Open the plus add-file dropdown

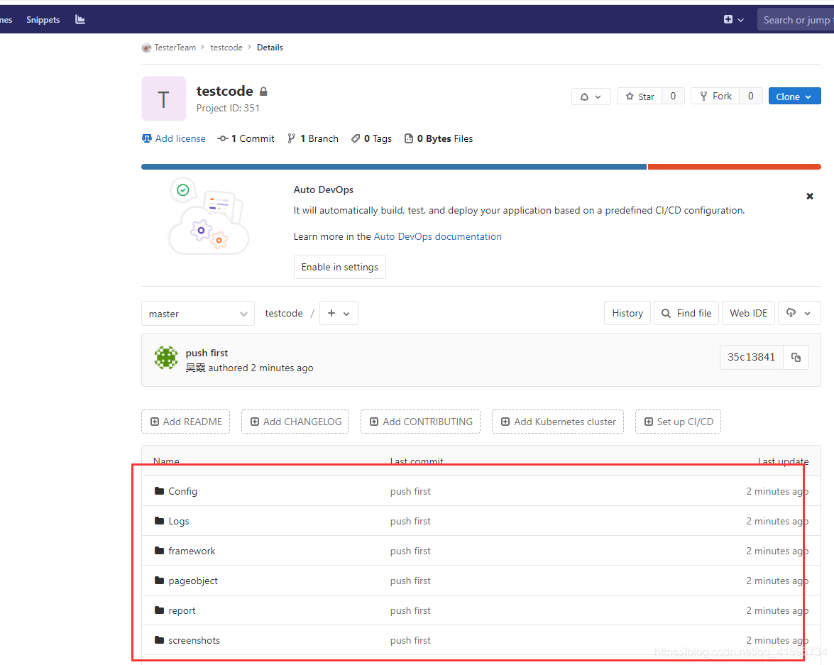pos(339,314)
